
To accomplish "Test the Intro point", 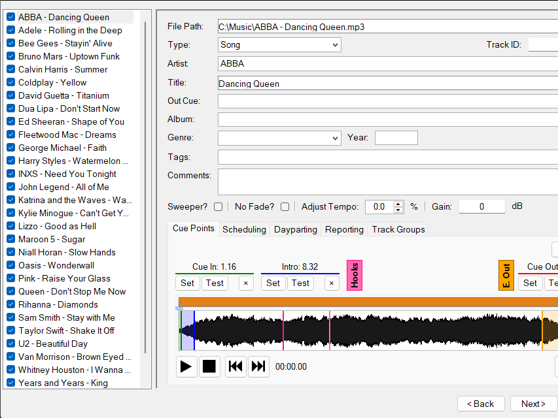I will [x=300, y=283].
